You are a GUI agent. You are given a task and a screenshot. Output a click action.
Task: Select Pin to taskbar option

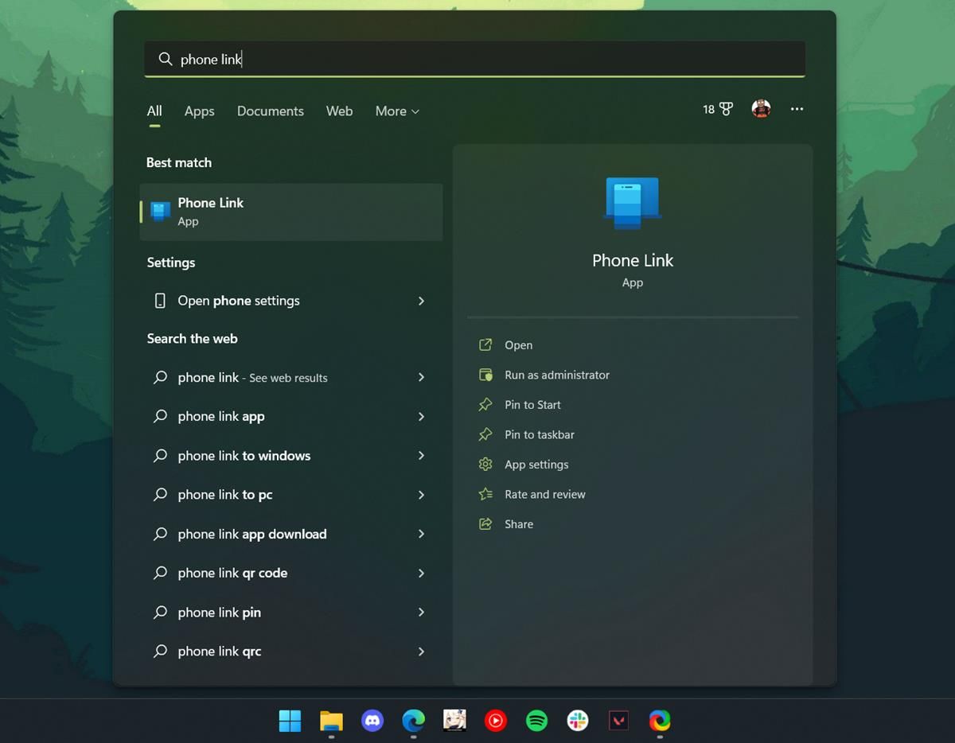pyautogui.click(x=539, y=434)
